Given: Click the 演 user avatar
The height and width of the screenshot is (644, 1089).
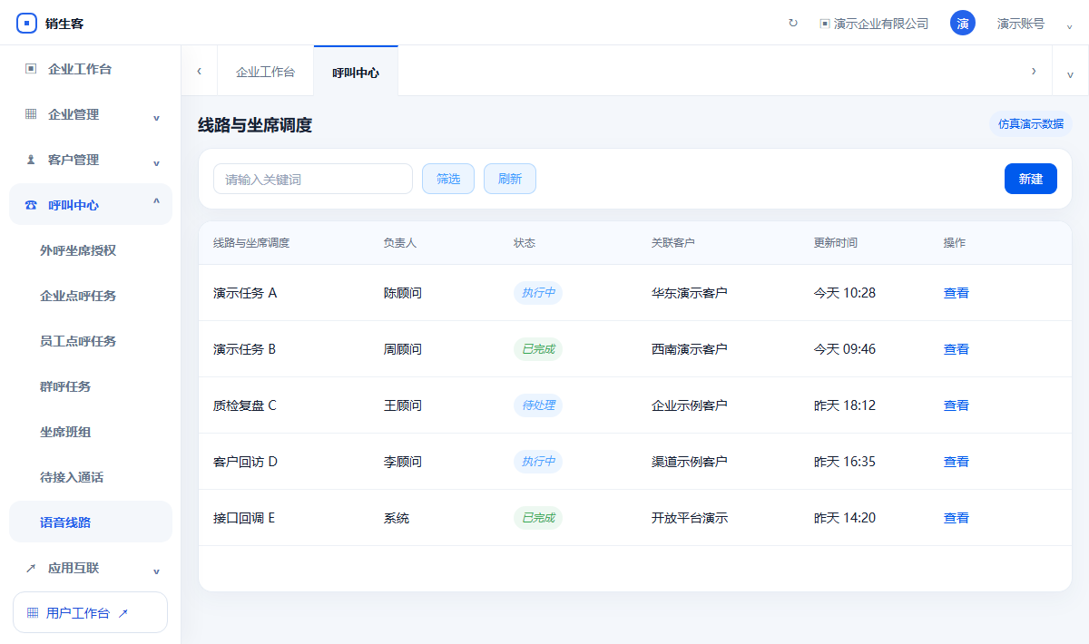Looking at the screenshot, I should [x=963, y=24].
